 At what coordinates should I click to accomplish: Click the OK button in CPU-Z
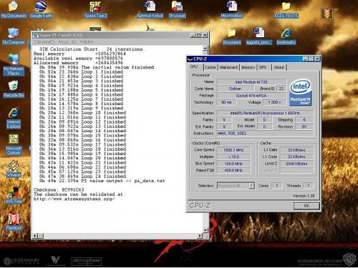[306, 206]
